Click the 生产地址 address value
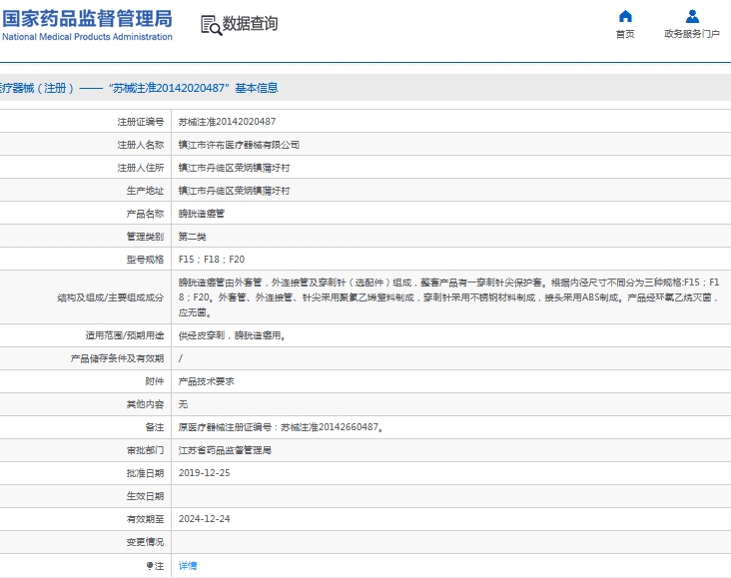Image resolution: width=731 pixels, height=578 pixels. coord(234,191)
